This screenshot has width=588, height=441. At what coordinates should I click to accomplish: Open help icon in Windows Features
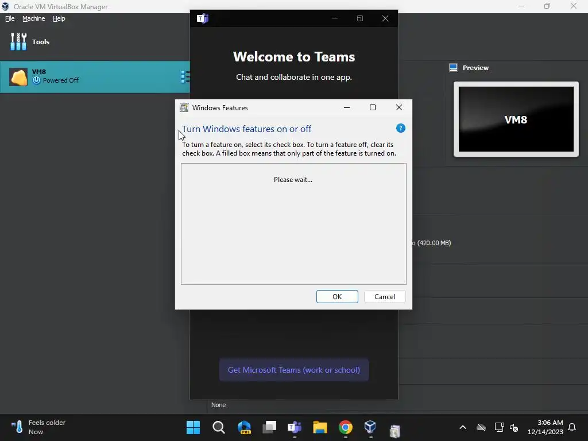click(x=400, y=128)
